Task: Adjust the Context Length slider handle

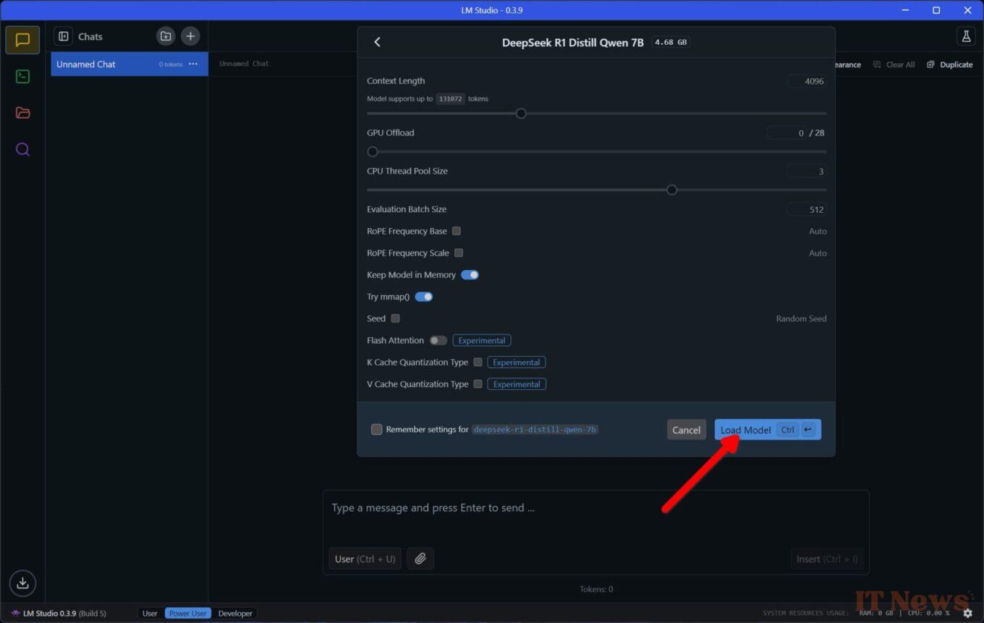Action: coord(521,114)
